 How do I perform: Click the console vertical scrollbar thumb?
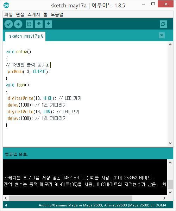(170, 184)
